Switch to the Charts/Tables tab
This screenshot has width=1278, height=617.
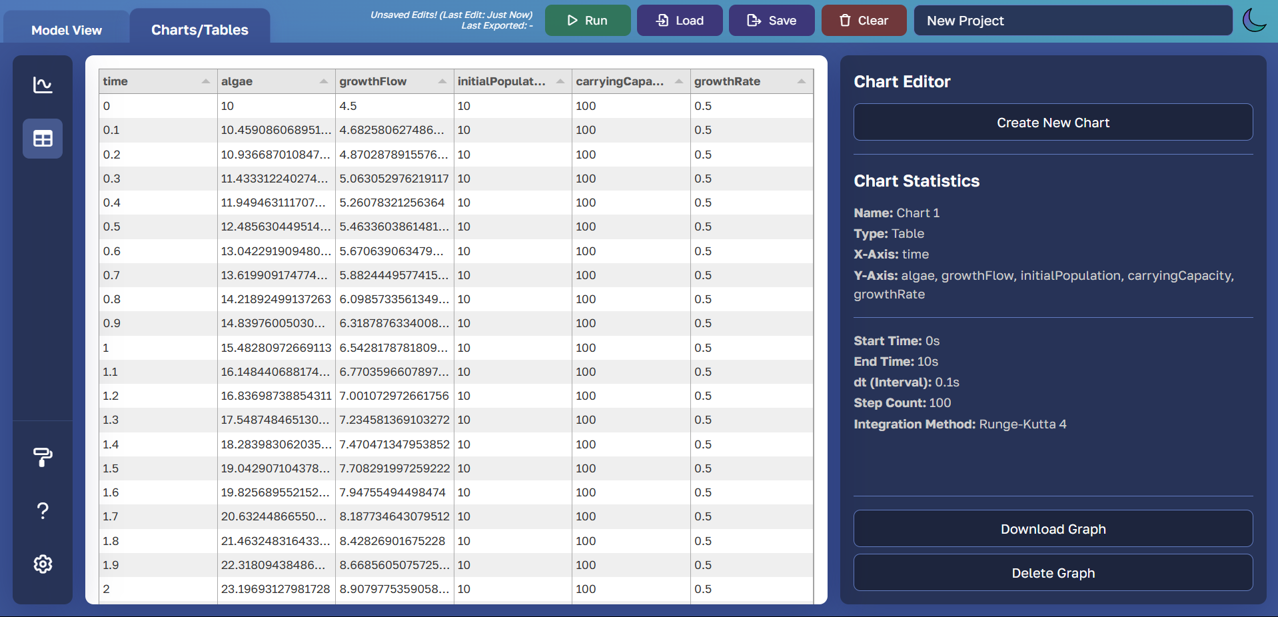200,29
